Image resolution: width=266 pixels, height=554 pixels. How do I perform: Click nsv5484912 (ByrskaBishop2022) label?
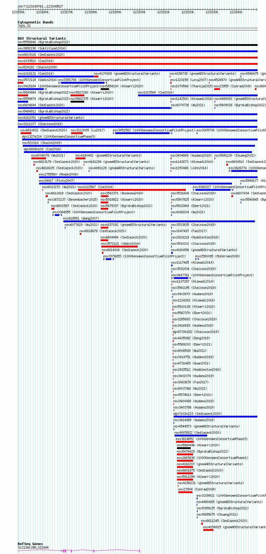coord(44,112)
